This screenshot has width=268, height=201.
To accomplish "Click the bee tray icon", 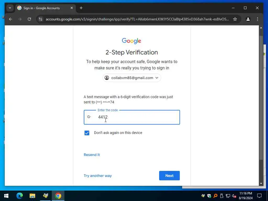I will tap(203, 196).
